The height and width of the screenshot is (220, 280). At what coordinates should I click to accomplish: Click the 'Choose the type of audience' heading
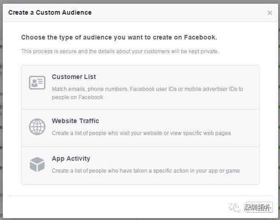point(119,38)
